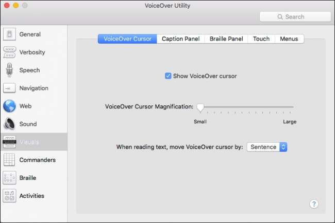Click the Search field
The height and width of the screenshot is (223, 335).
pyautogui.click(x=295, y=16)
